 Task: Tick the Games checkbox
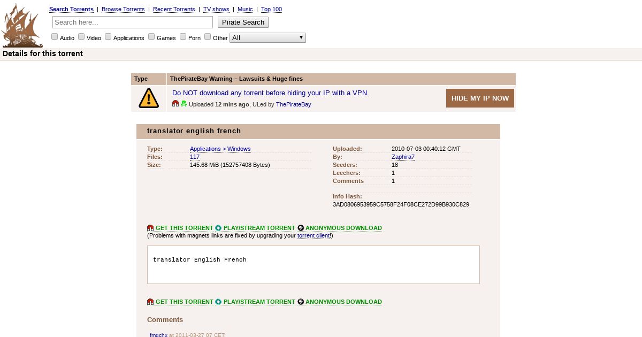151,36
